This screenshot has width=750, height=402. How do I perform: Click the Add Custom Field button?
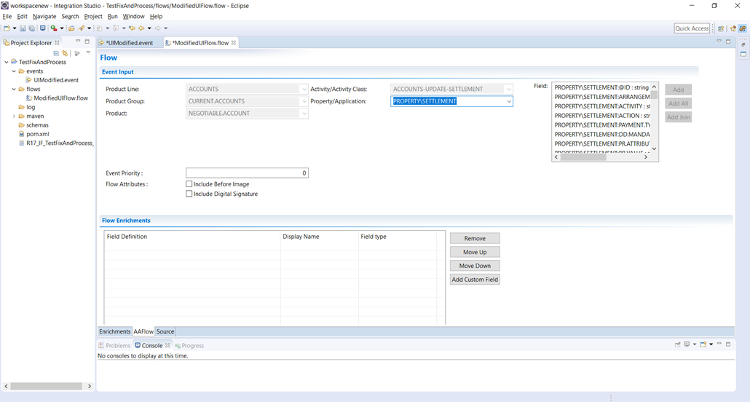click(475, 280)
